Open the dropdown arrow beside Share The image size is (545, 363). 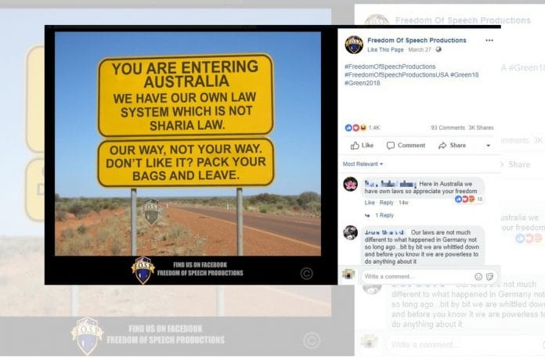[x=488, y=146]
